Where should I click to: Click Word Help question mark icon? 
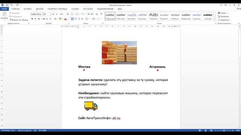(221, 5)
